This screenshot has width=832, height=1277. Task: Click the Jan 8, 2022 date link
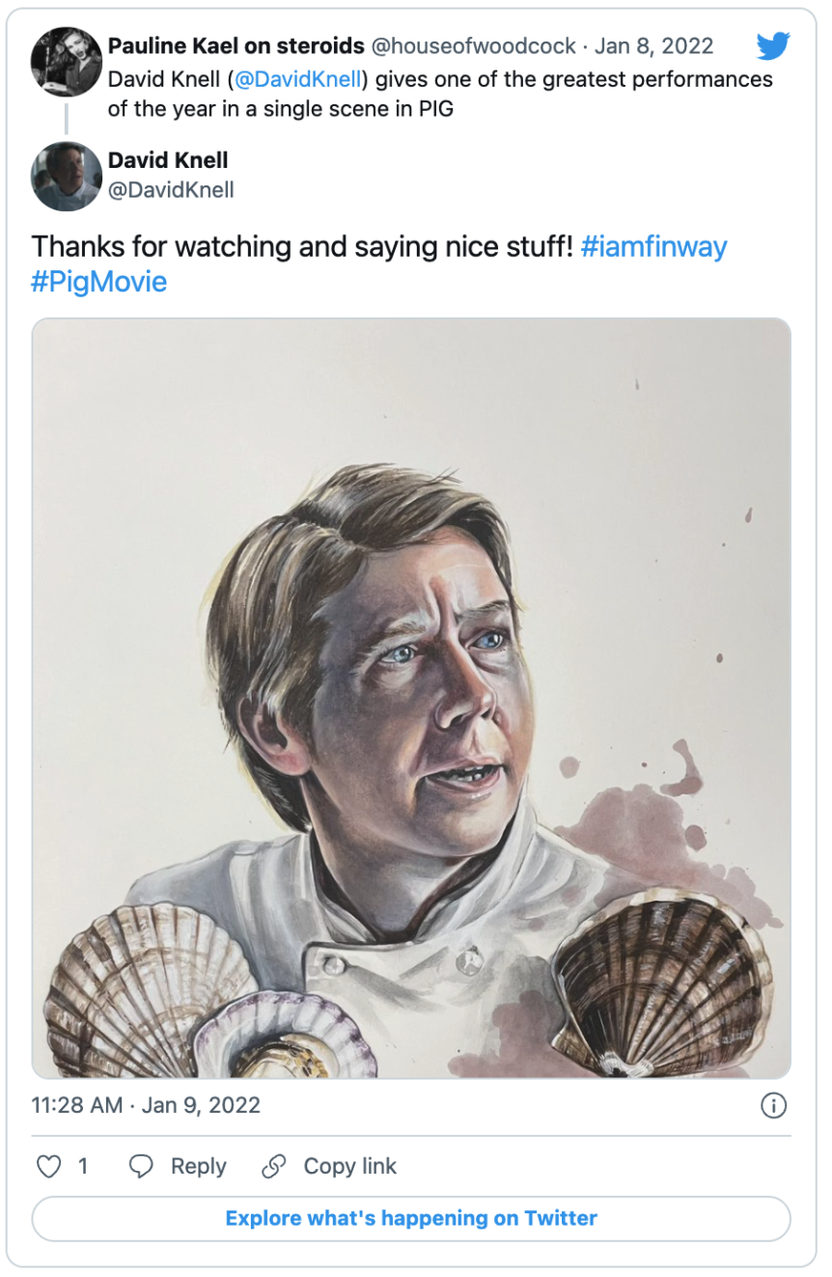[654, 46]
